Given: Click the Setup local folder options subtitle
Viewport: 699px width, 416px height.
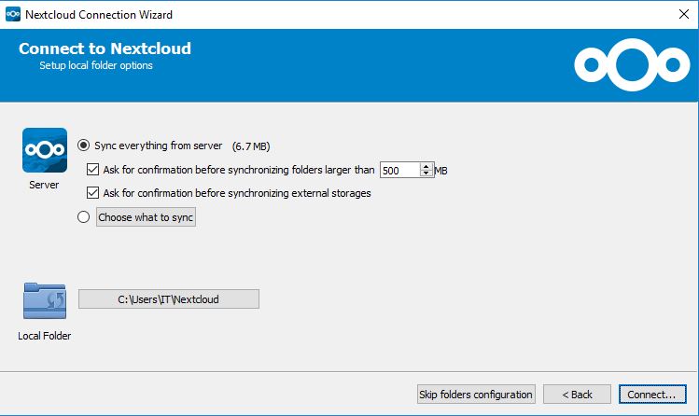Looking at the screenshot, I should tap(96, 65).
